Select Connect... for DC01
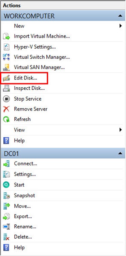Screen dimensions: 126x256 26,164
